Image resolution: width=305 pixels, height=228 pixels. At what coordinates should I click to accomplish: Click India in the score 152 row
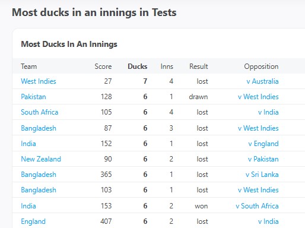(28, 144)
